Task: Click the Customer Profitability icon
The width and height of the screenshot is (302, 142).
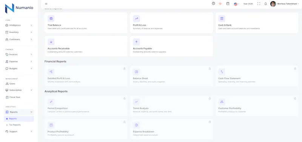Action: coord(222,102)
